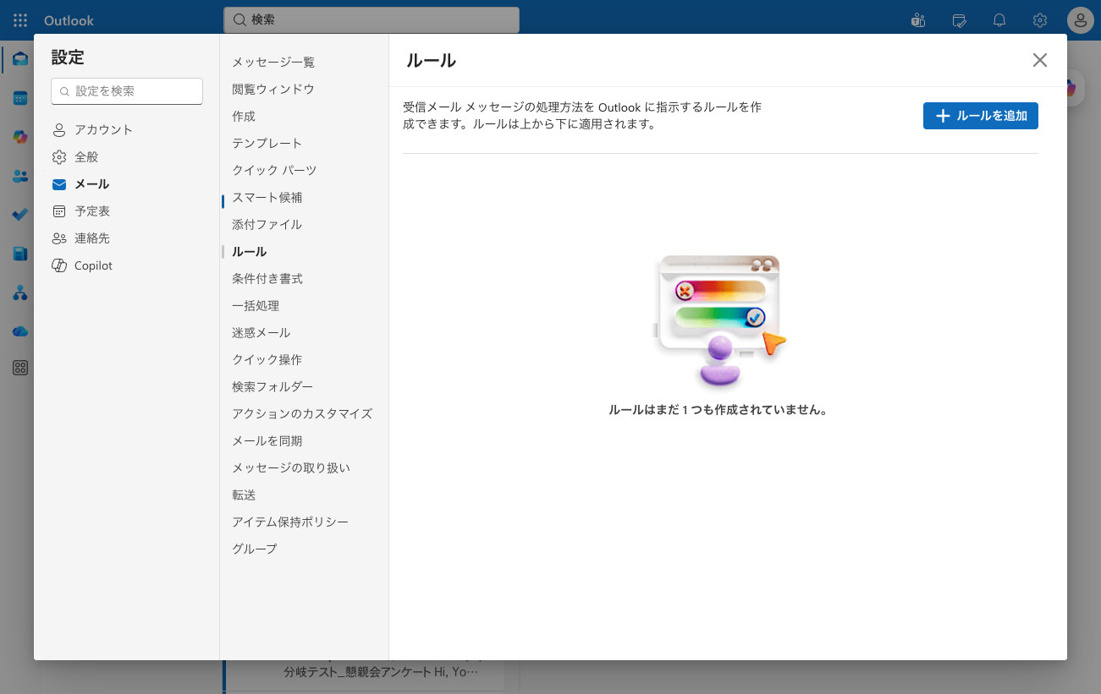Open OneDrive cloud icon in rail
The width and height of the screenshot is (1101, 694).
click(x=20, y=331)
